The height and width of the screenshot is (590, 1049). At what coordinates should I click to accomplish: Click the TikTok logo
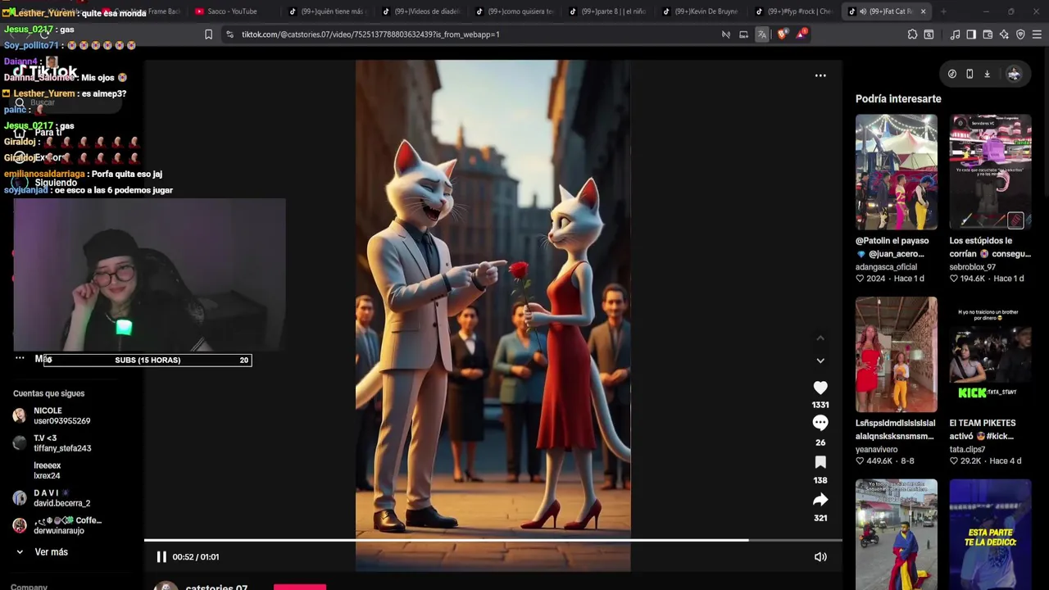(45, 71)
